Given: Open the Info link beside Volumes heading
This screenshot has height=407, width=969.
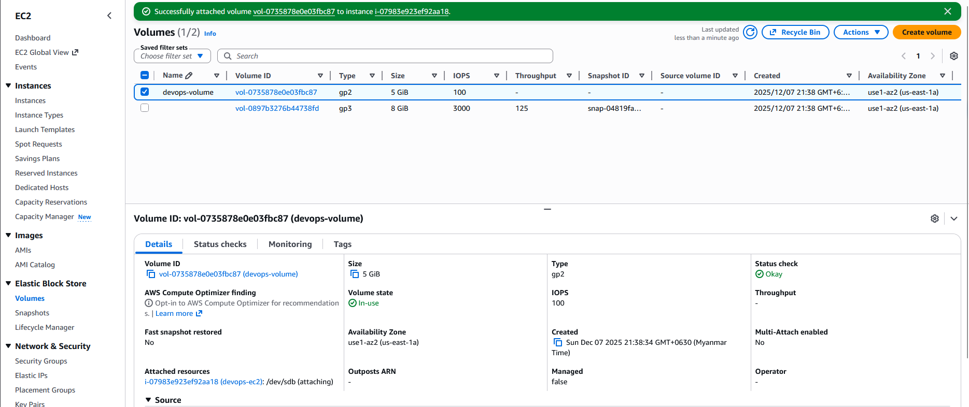Looking at the screenshot, I should click(210, 34).
